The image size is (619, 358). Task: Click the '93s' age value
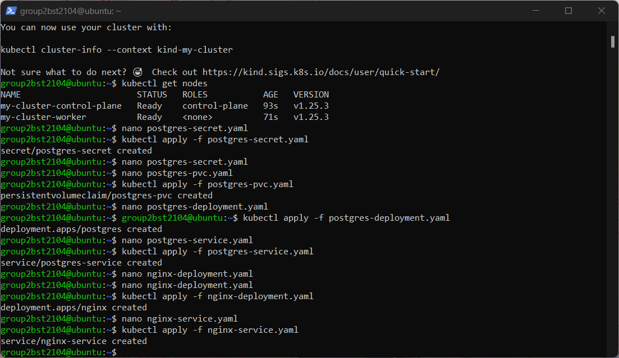pyautogui.click(x=271, y=106)
